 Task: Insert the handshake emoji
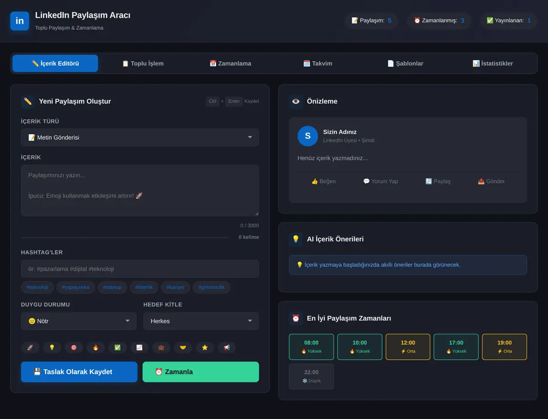[183, 347]
